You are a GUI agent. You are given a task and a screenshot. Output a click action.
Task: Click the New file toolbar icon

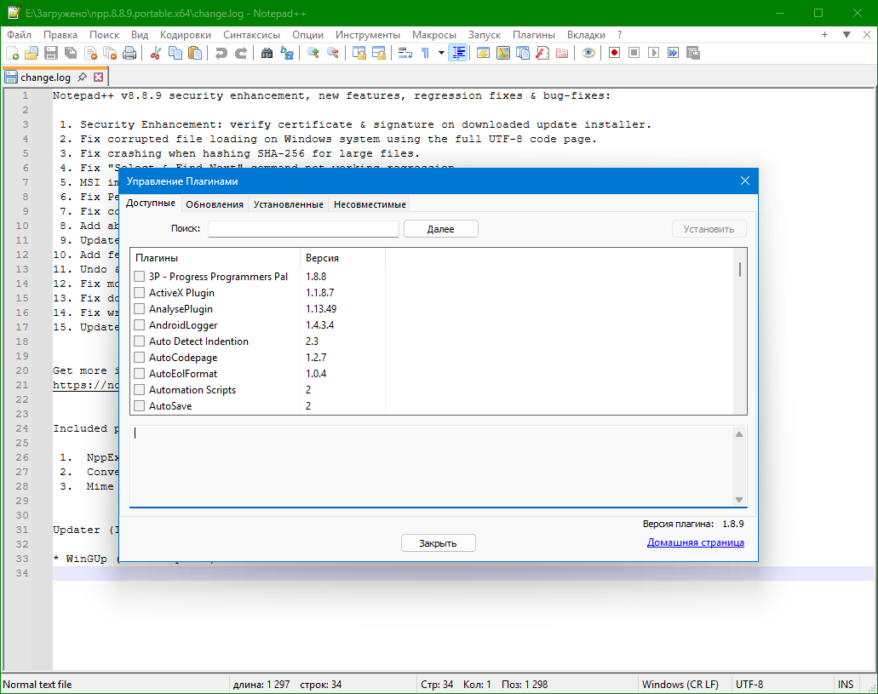click(12, 53)
